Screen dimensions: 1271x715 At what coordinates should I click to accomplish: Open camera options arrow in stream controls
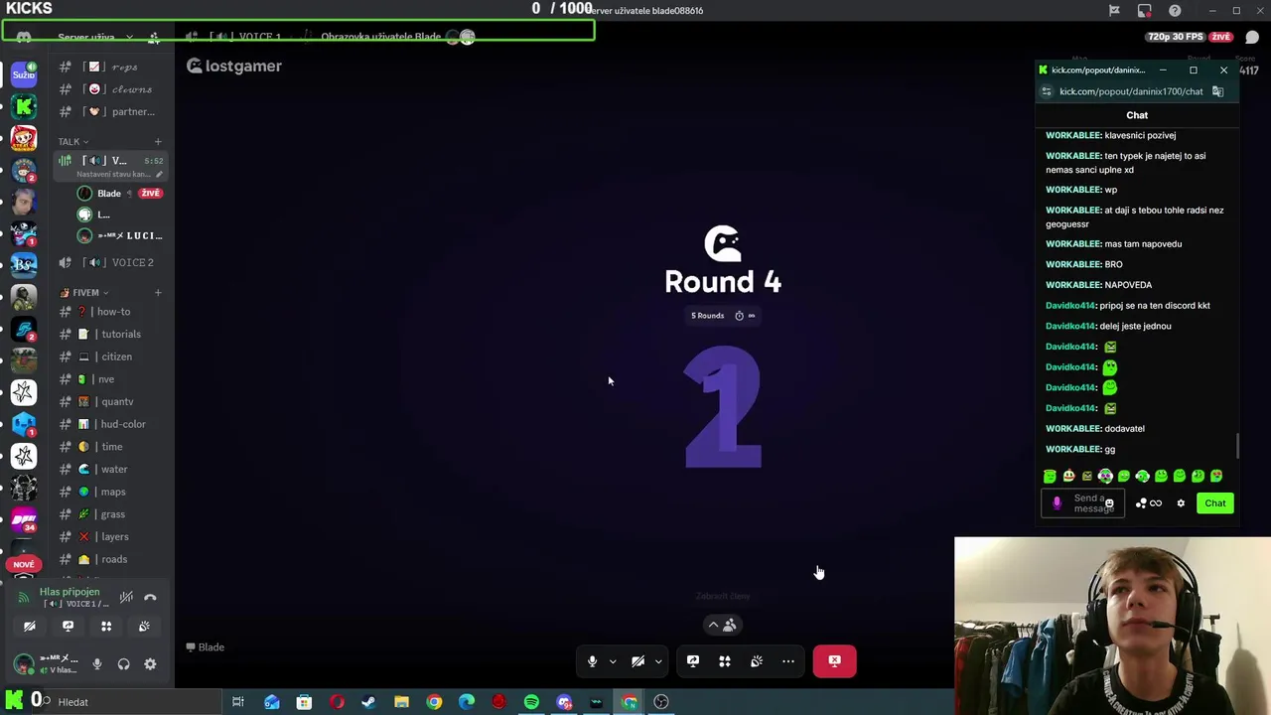(x=658, y=661)
